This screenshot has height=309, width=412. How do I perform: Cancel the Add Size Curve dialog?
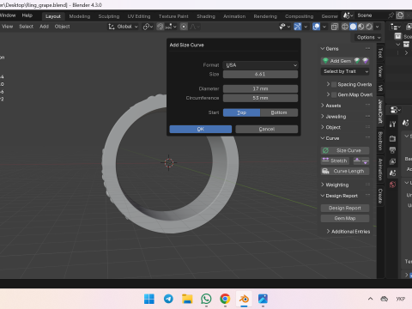tap(267, 129)
